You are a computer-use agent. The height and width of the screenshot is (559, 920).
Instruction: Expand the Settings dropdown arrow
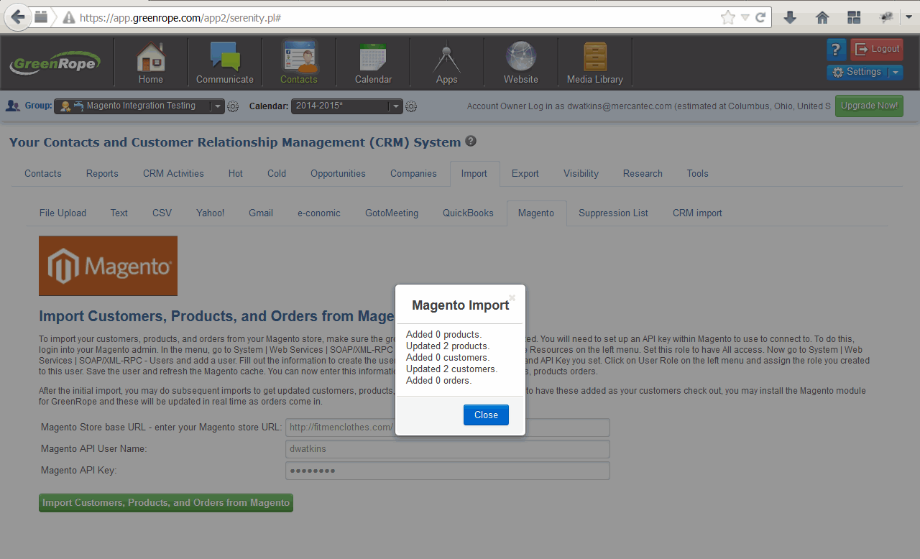click(x=896, y=72)
